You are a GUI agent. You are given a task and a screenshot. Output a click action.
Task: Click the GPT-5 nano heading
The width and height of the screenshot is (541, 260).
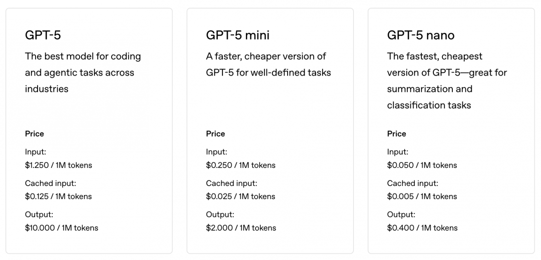pyautogui.click(x=421, y=35)
